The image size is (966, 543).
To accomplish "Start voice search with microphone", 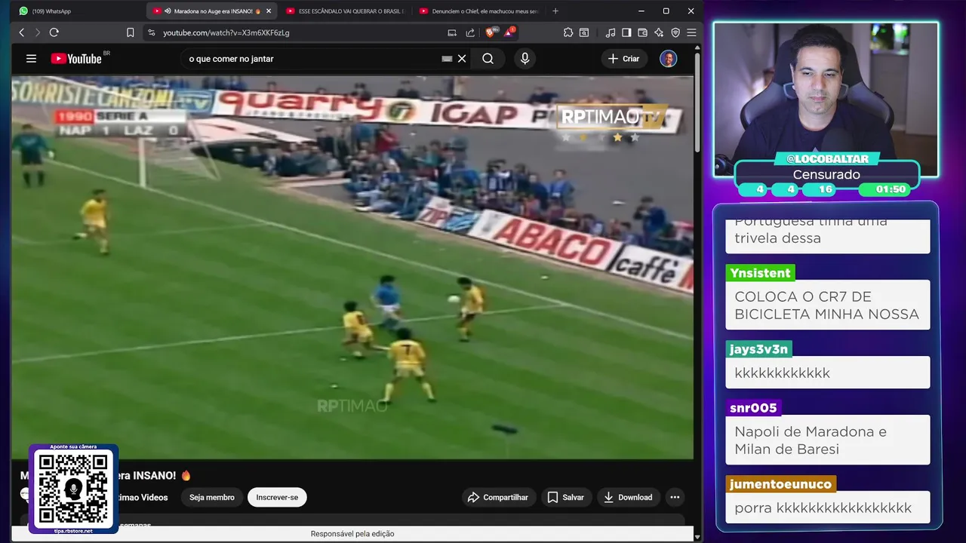I will [525, 58].
